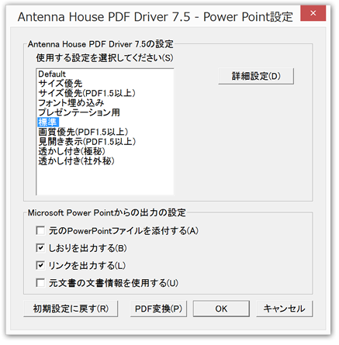The height and width of the screenshot is (345, 339).
Task: Choose プレゼンテーション用 setting
Action: click(x=79, y=112)
